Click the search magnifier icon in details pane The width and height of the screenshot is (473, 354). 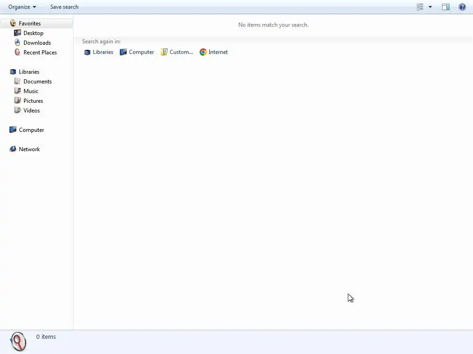click(18, 342)
